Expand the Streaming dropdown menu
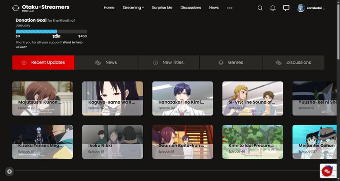Screen dimensions: 340x181 pos(133,8)
